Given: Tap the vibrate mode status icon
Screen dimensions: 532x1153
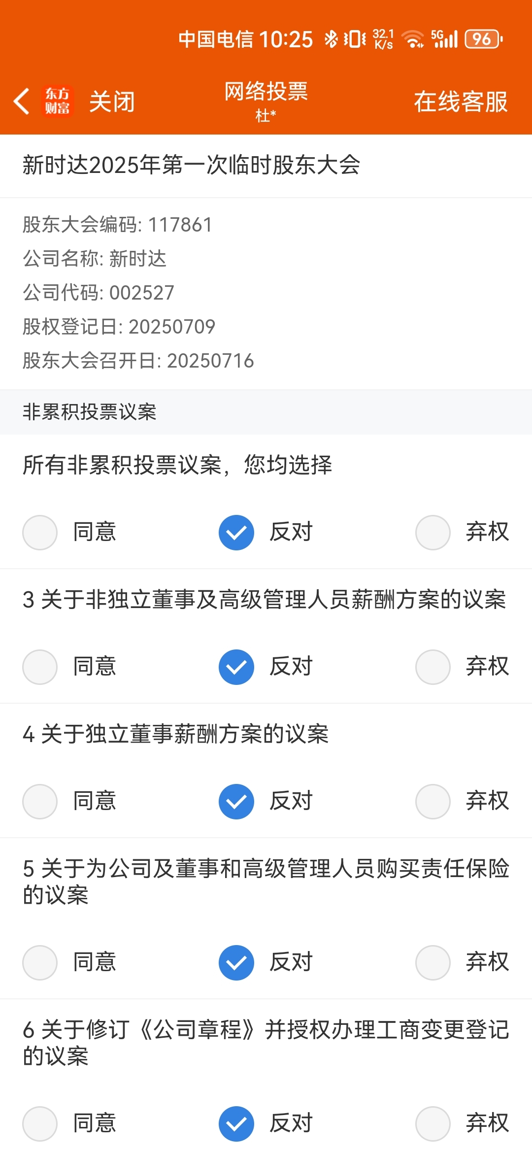Looking at the screenshot, I should (355, 39).
